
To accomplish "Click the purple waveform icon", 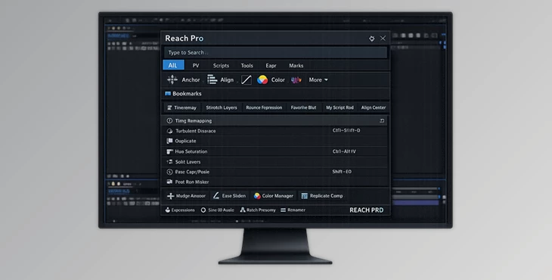I will tap(296, 80).
